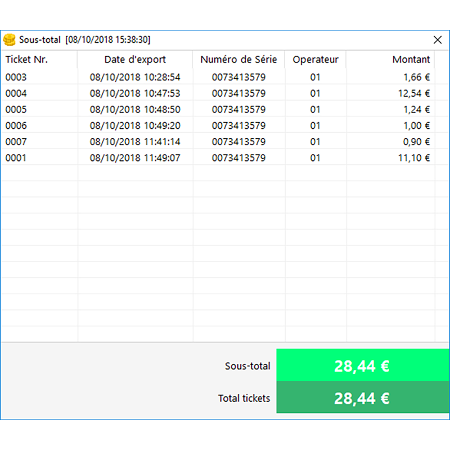
Task: Sort by Ticket Nr. column header
Action: (x=27, y=60)
